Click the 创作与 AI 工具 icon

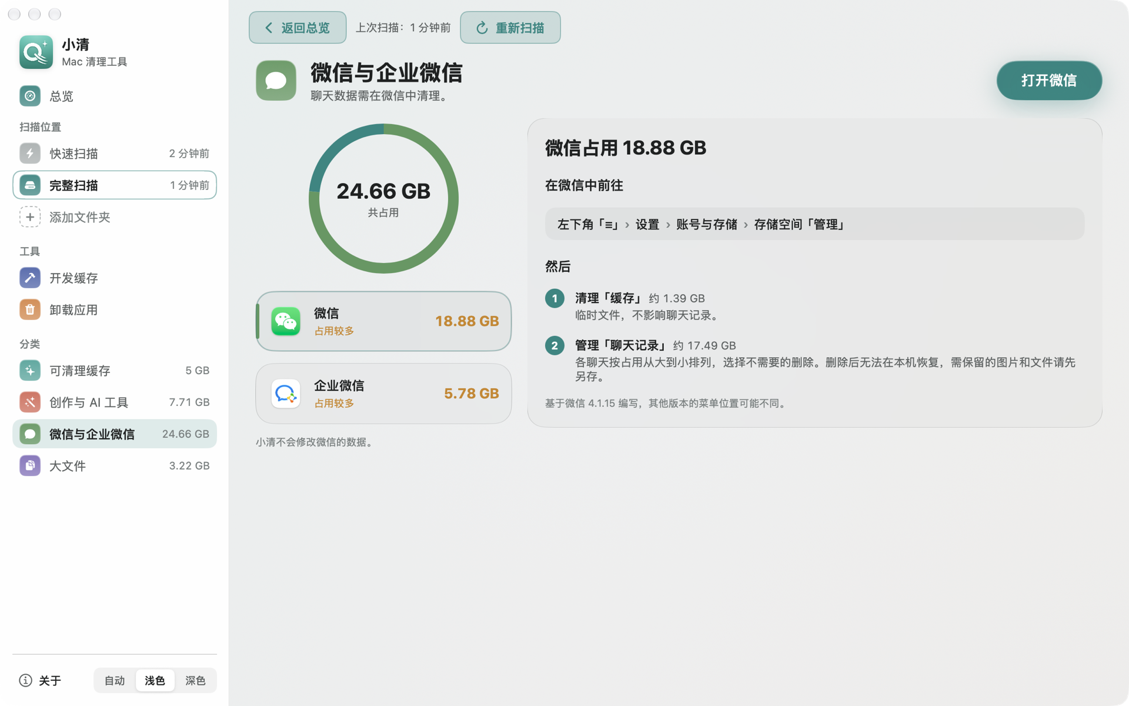(x=30, y=402)
